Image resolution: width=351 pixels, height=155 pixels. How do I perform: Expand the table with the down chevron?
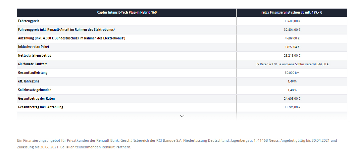(x=182, y=116)
